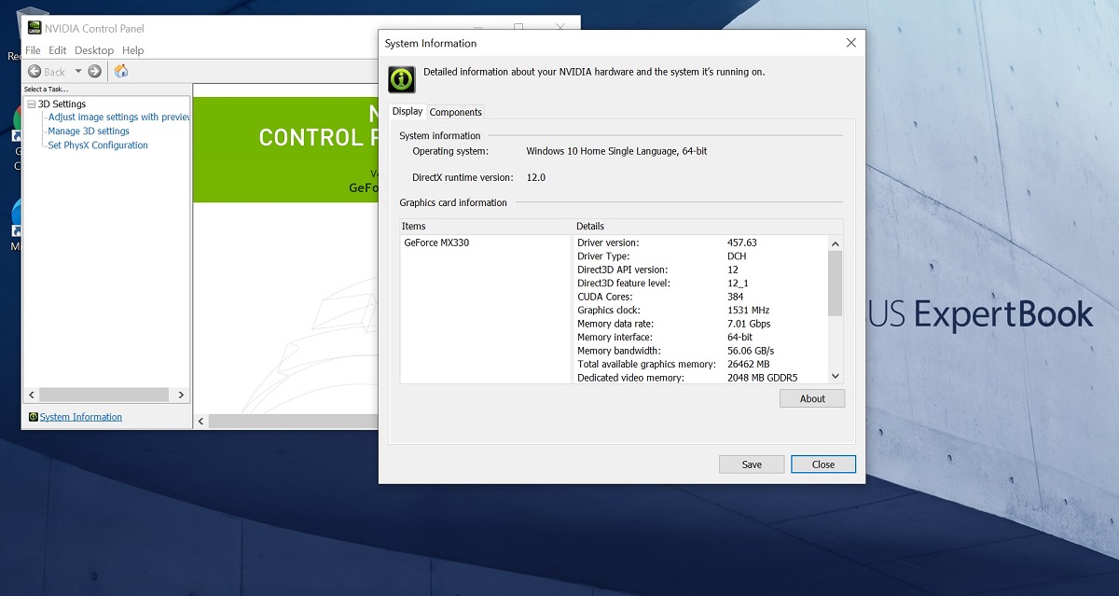Screen dimensions: 1119x596
Task: Click the Save button
Action: 752,464
